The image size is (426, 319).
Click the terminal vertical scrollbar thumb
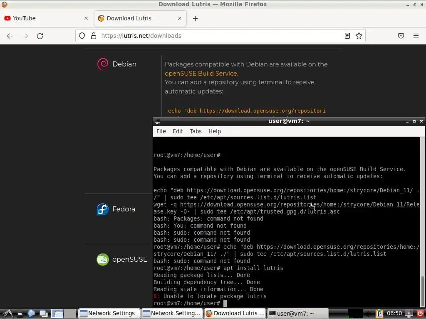pos(422,292)
